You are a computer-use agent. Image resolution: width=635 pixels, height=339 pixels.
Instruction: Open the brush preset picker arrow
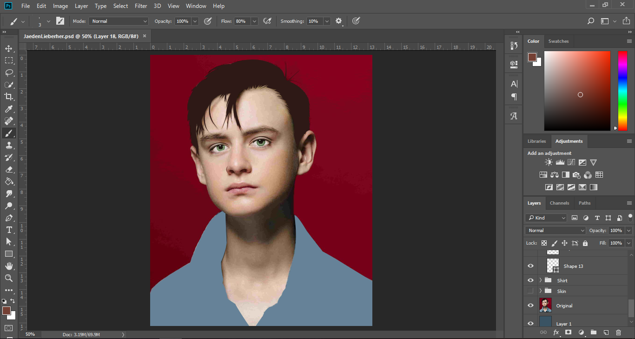coord(48,21)
